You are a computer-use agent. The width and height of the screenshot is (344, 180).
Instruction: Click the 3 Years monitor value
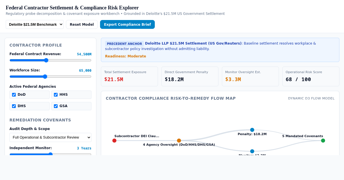point(84,148)
